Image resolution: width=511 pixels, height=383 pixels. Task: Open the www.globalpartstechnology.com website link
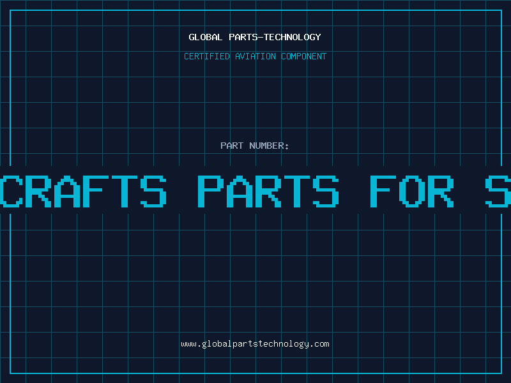[x=255, y=344]
